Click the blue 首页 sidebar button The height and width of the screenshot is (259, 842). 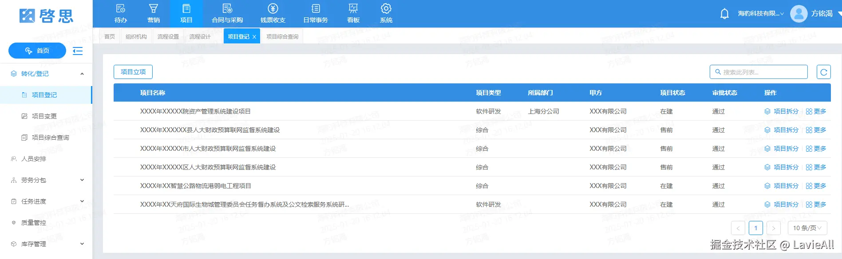pyautogui.click(x=37, y=51)
